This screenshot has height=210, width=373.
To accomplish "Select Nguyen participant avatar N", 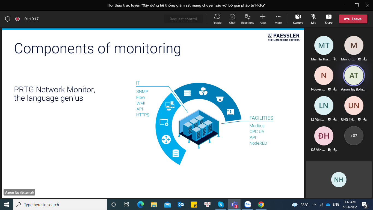I will (324, 75).
